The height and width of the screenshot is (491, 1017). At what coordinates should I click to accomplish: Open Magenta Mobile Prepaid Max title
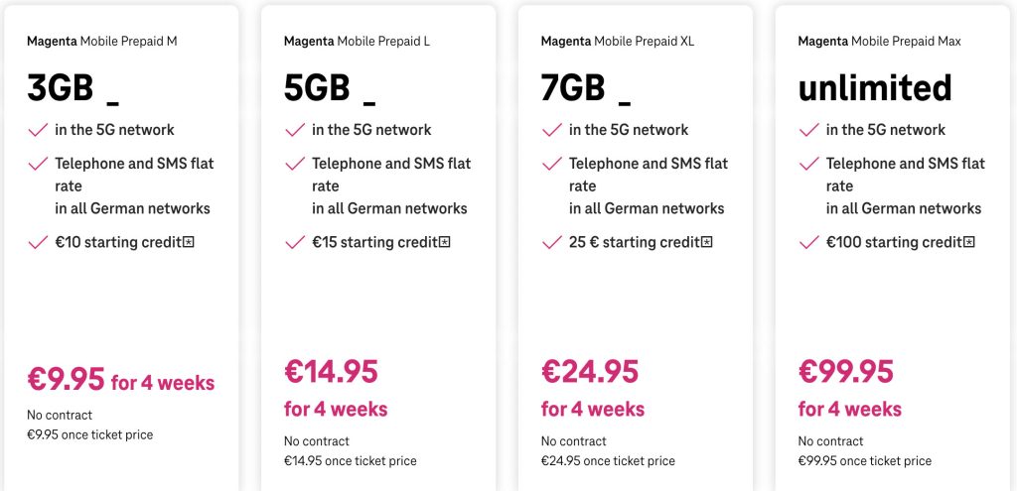pyautogui.click(x=879, y=42)
